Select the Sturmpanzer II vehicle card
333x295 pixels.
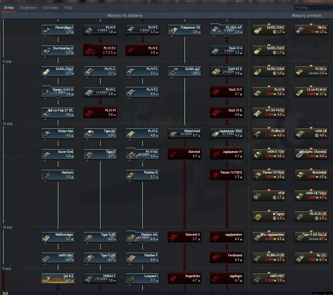tap(58, 50)
